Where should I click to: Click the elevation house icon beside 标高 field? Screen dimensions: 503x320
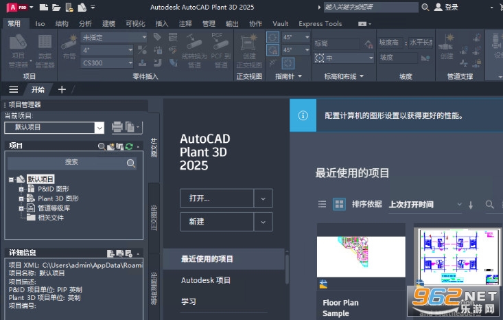[x=369, y=44]
